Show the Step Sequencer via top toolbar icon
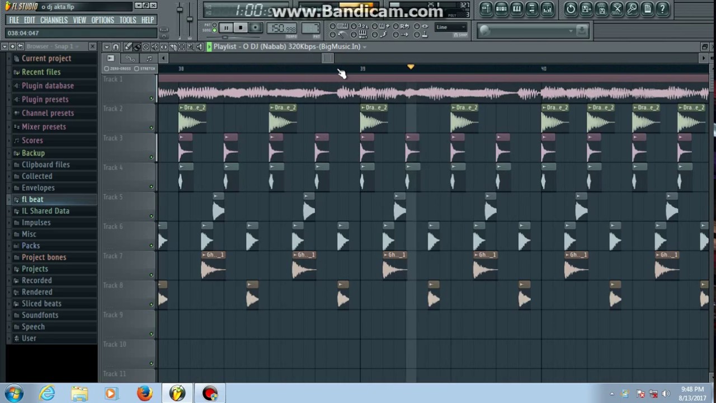716x403 pixels. [x=501, y=8]
